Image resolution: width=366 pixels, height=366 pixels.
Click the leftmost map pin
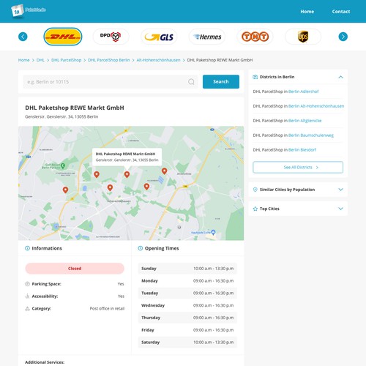[x=65, y=190]
